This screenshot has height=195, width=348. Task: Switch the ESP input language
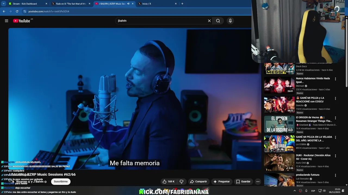pos(313,191)
